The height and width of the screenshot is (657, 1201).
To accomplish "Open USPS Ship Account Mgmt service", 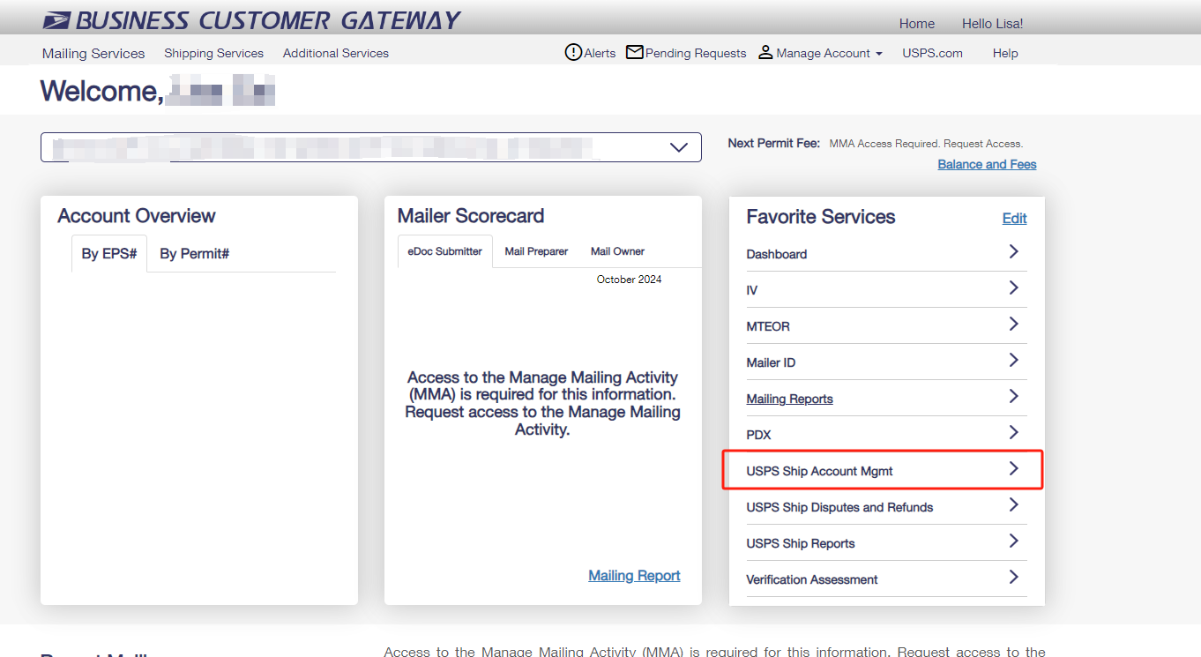I will [820, 471].
